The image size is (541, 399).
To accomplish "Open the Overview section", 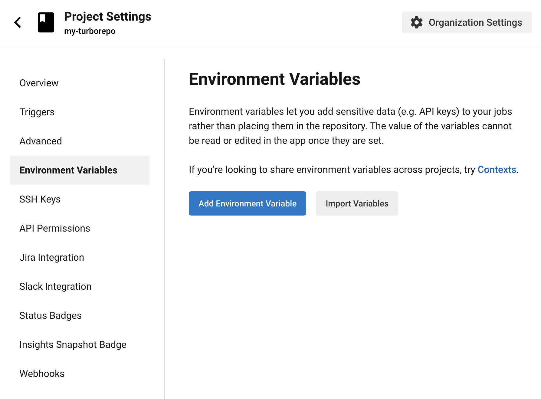I will (x=39, y=83).
